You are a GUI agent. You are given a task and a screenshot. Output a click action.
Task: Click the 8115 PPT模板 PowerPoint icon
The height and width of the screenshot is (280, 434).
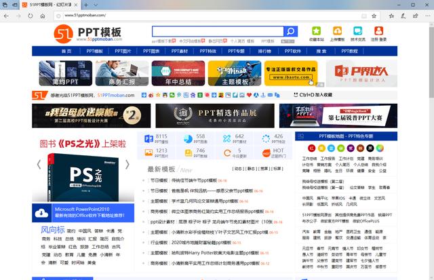[149, 138]
